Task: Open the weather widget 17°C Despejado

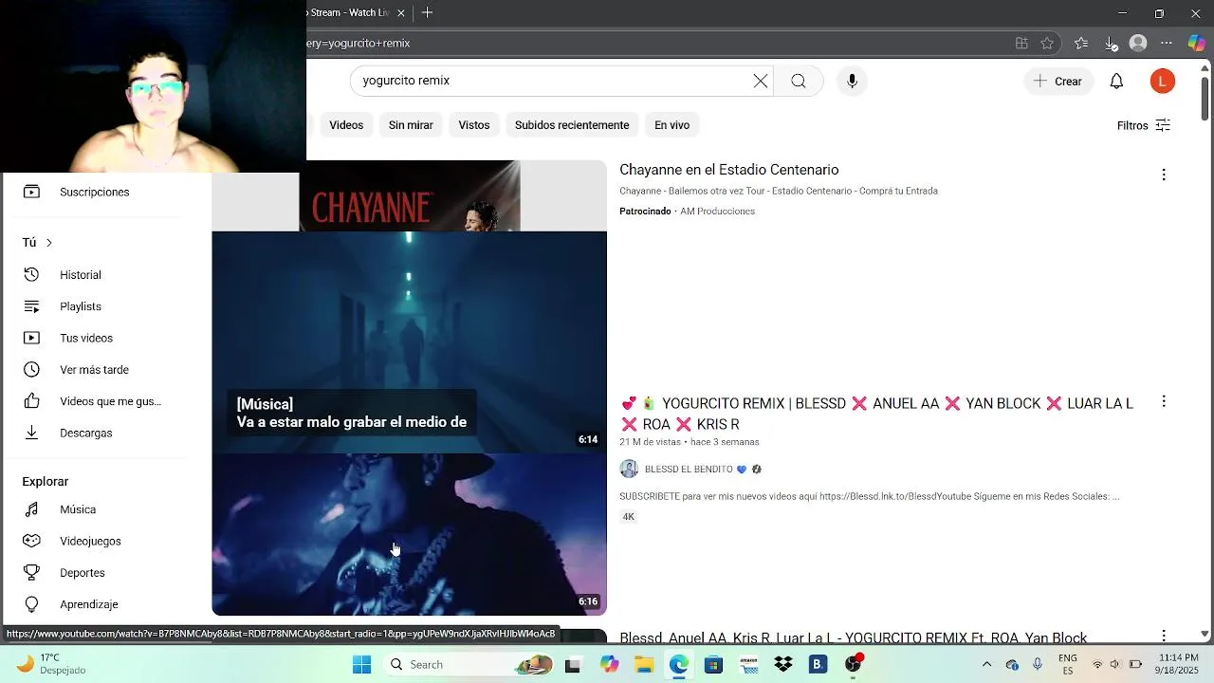Action: (x=50, y=664)
